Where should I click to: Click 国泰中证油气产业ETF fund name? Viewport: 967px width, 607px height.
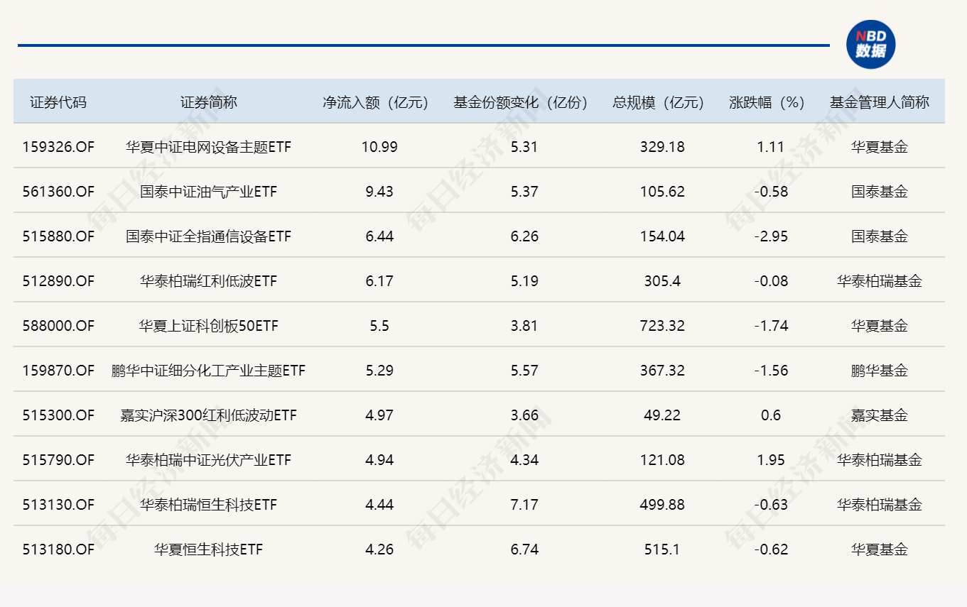(208, 192)
